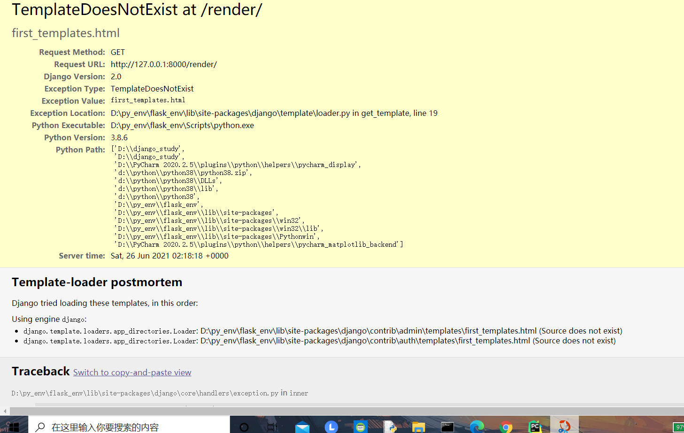Click the Server time value
This screenshot has height=433, width=684.
pyautogui.click(x=169, y=256)
